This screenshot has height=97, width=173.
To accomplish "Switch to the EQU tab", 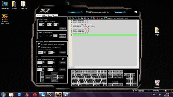I will click(x=55, y=16).
